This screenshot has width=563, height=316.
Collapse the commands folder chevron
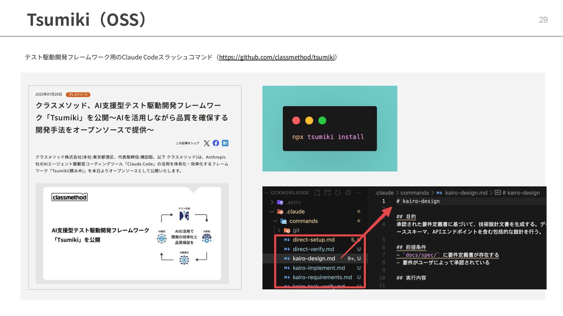[275, 221]
